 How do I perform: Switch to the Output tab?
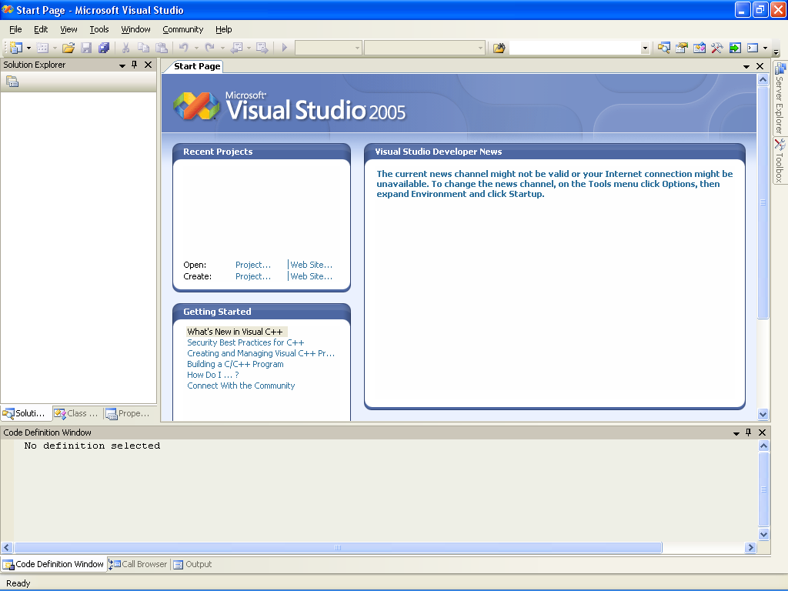pyautogui.click(x=193, y=564)
